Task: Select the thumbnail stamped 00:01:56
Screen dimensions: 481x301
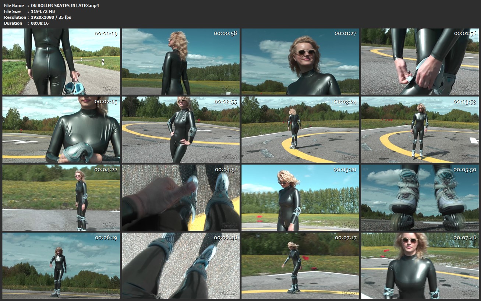Action: pyautogui.click(x=420, y=61)
